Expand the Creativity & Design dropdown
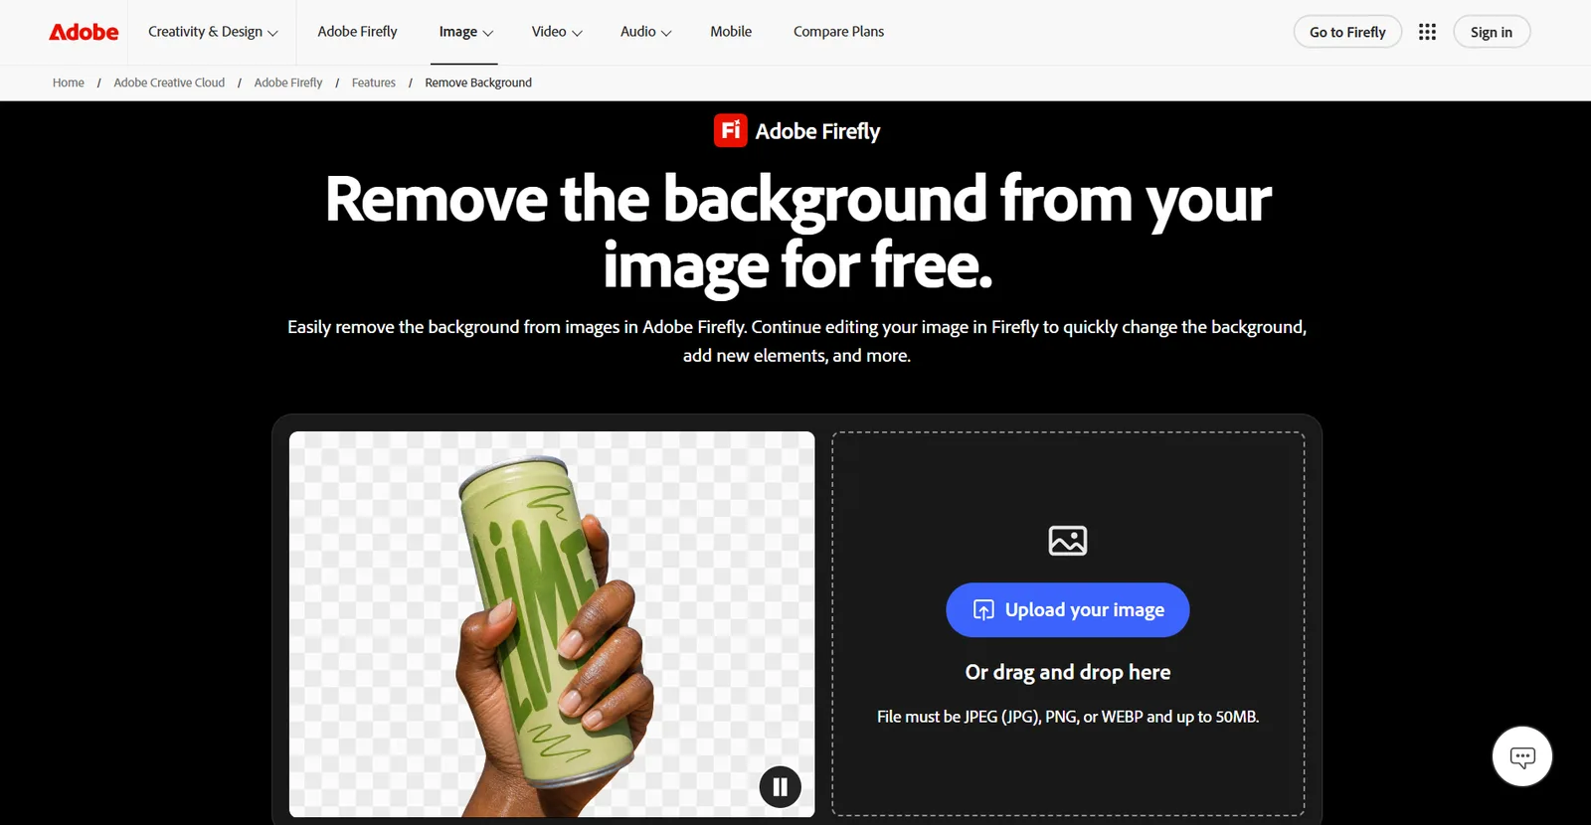The height and width of the screenshot is (825, 1591). (x=213, y=32)
